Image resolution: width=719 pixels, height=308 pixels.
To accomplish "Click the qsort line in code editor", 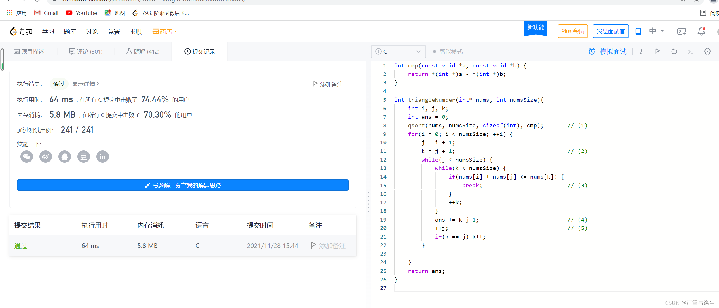I will click(475, 126).
